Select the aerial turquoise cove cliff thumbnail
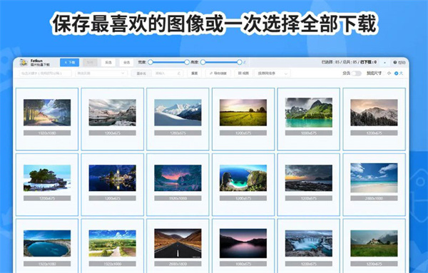428x273 pixels. tap(243, 177)
